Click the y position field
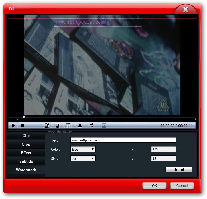Image resolution: width=207 pixels, height=199 pixels. pos(164,158)
